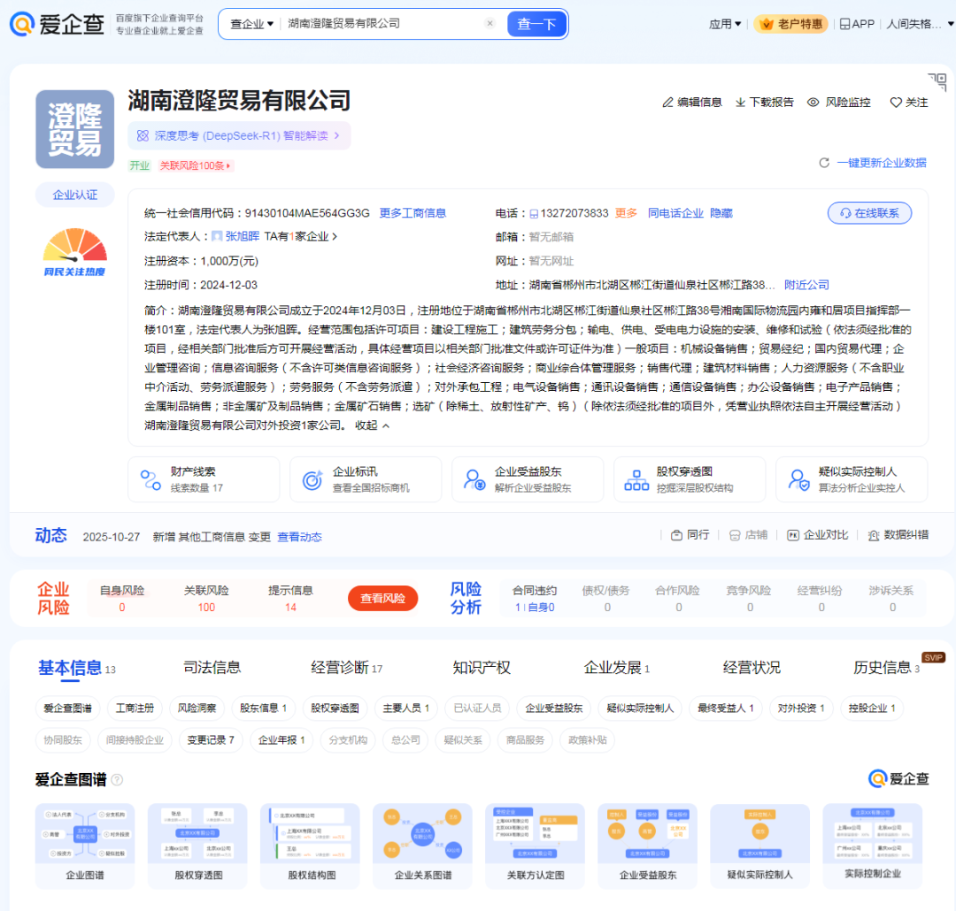Switch to the 经营诊断 tab
The width and height of the screenshot is (956, 911).
click(x=346, y=668)
